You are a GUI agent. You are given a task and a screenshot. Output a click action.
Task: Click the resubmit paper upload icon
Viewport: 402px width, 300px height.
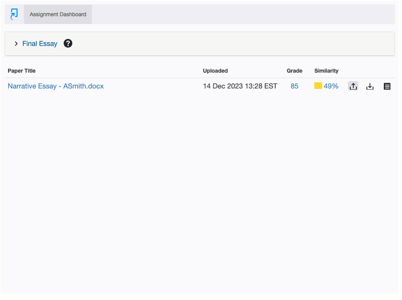click(x=353, y=86)
